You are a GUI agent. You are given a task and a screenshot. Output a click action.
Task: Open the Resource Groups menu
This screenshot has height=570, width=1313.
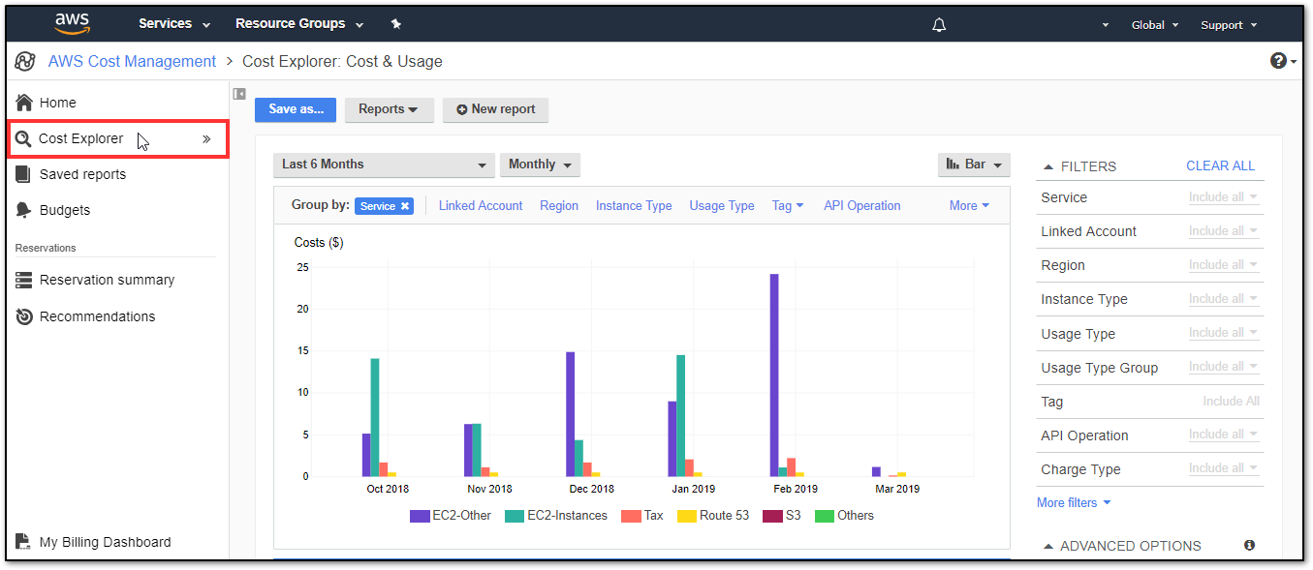coord(299,24)
